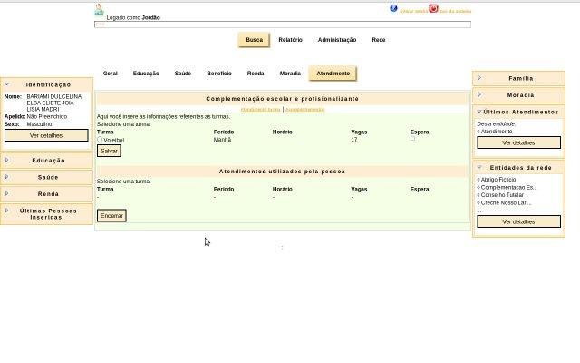Screen dimensions: 580x363
Task: Switch to the Saúde tab
Action: click(x=183, y=74)
